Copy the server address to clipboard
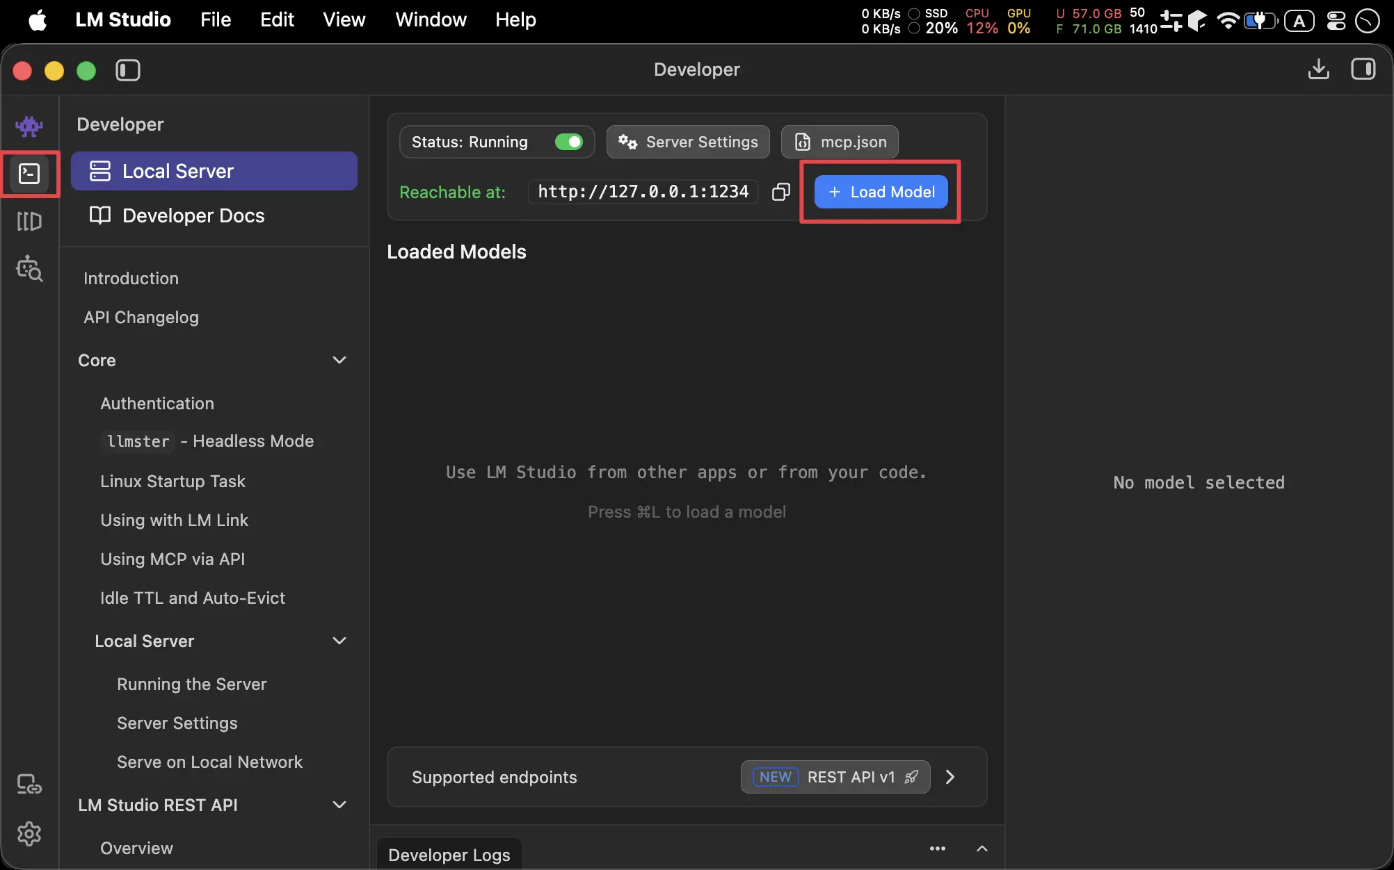Screen dimensions: 1394x870 pos(781,192)
